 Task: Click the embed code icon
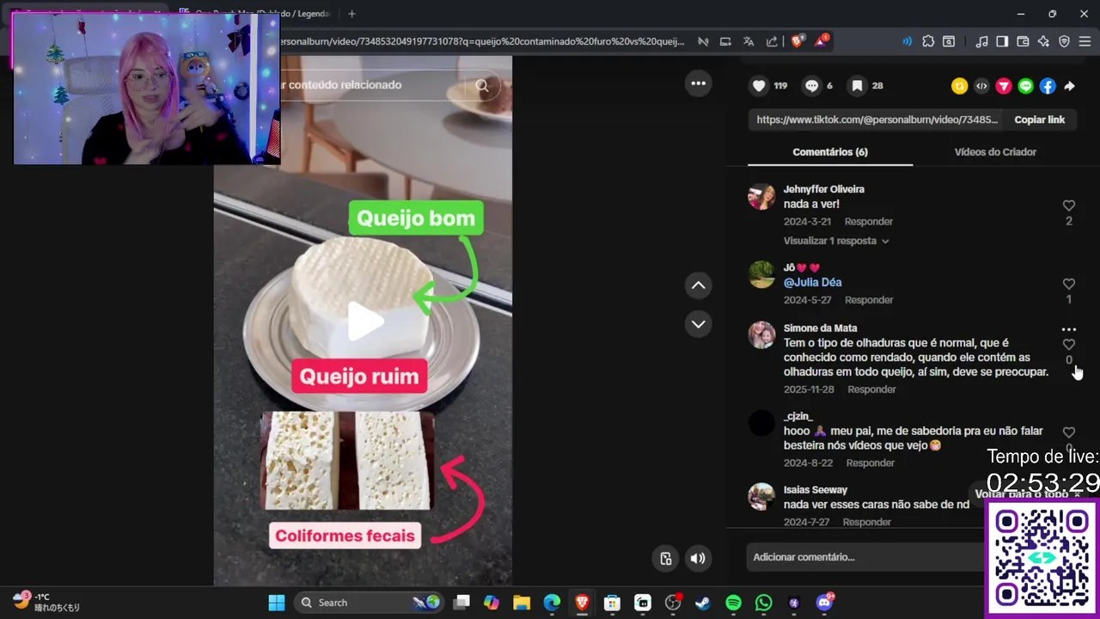981,86
